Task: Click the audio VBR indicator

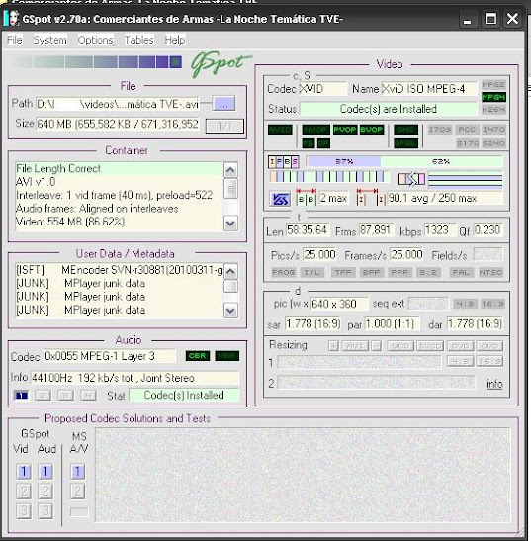Action: pos(226,356)
